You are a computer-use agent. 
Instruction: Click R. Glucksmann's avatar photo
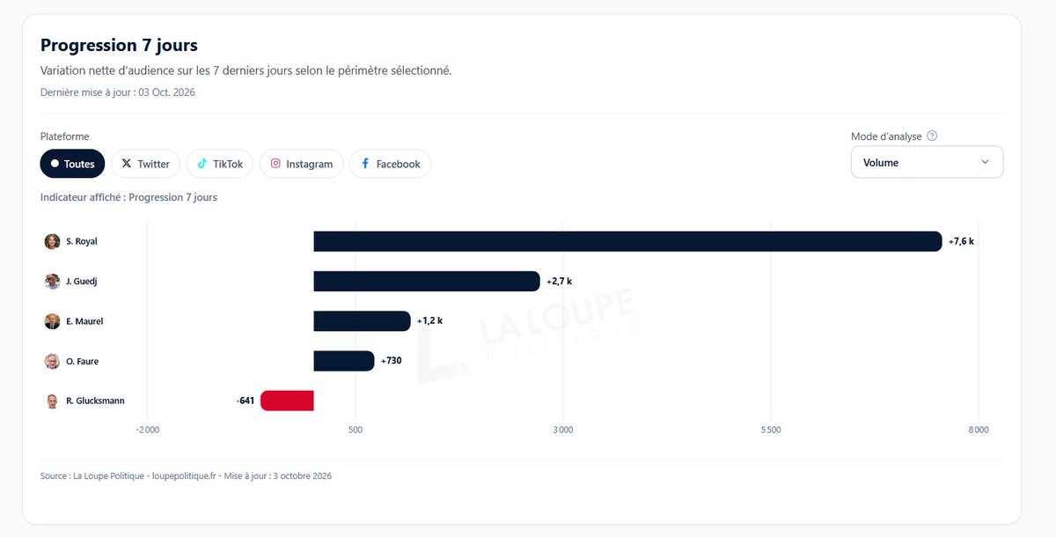coord(53,401)
